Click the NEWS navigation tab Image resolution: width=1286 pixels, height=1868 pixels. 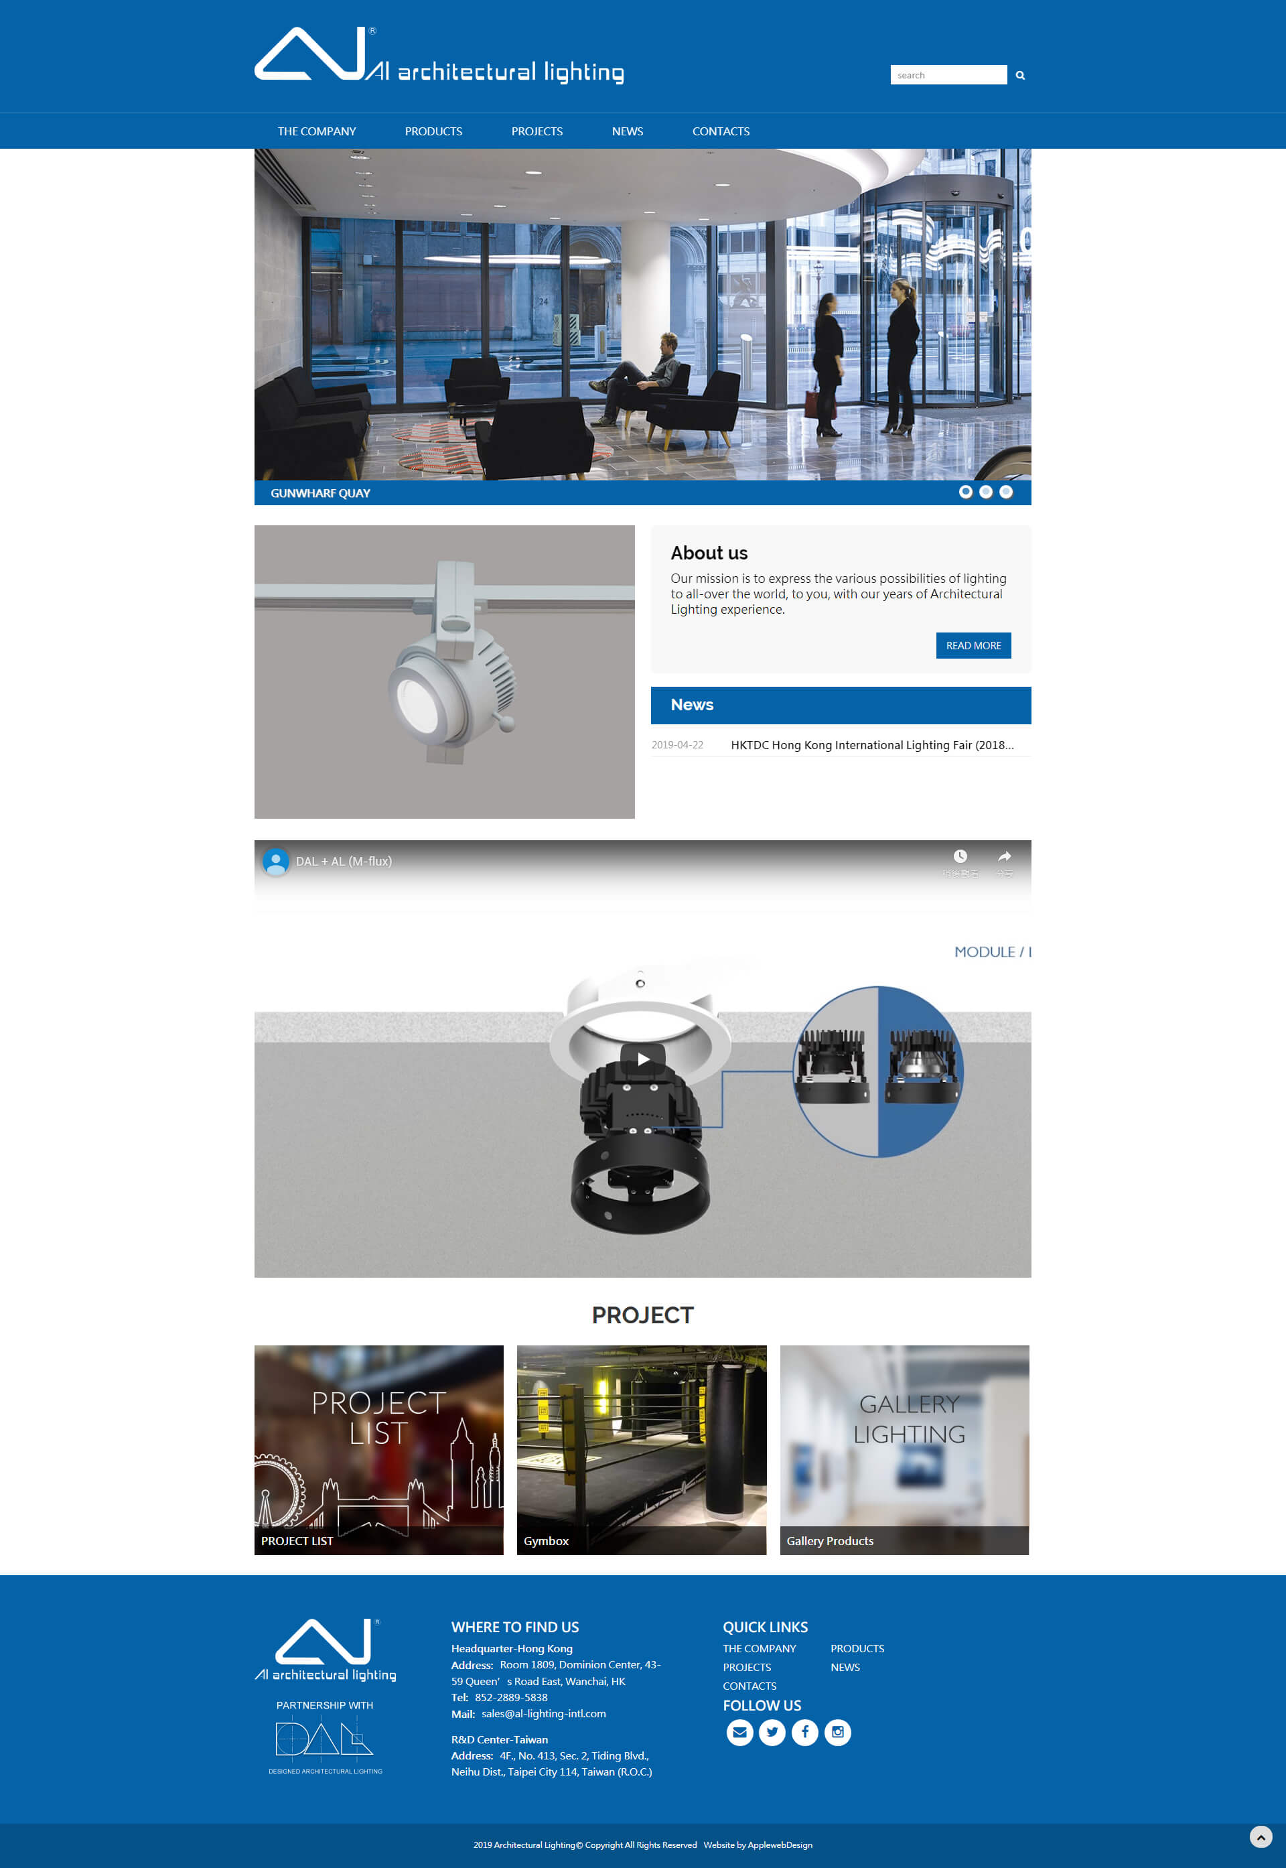[x=626, y=131]
